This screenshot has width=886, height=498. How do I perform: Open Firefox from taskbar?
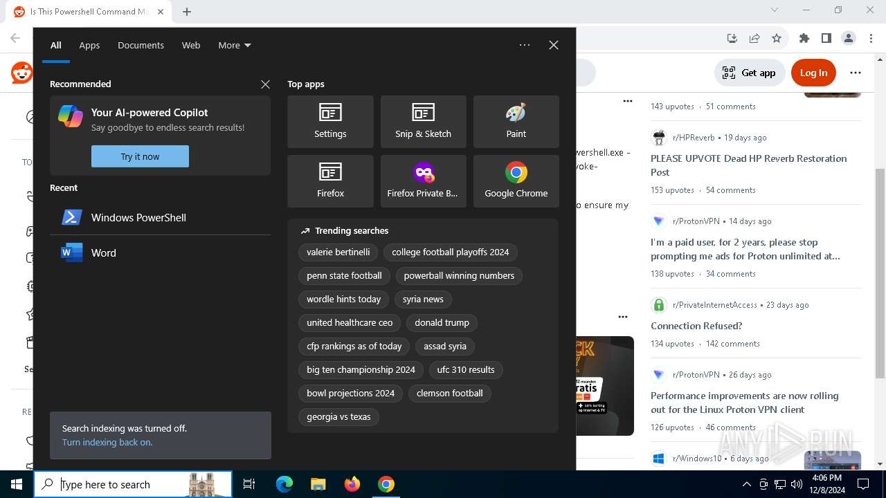click(x=352, y=484)
